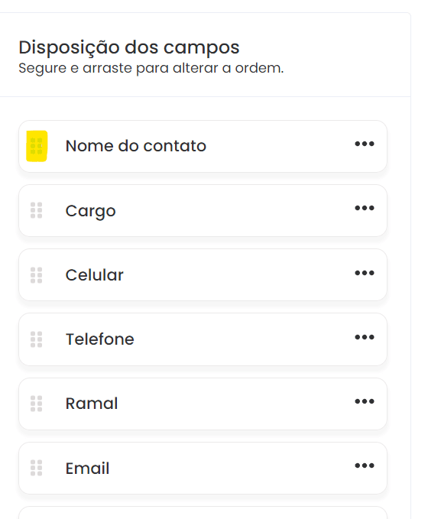This screenshot has width=428, height=519.
Task: Click the Email field card
Action: coord(203,468)
